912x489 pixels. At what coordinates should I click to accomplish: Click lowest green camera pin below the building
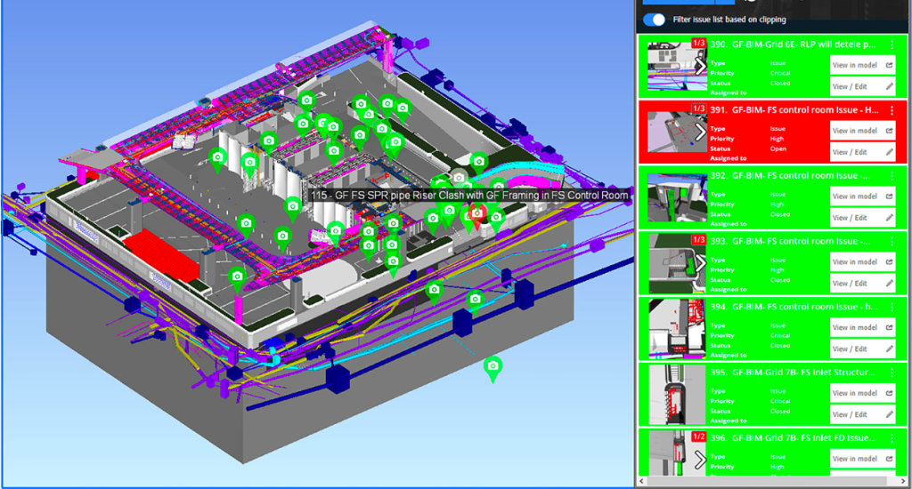pos(493,366)
